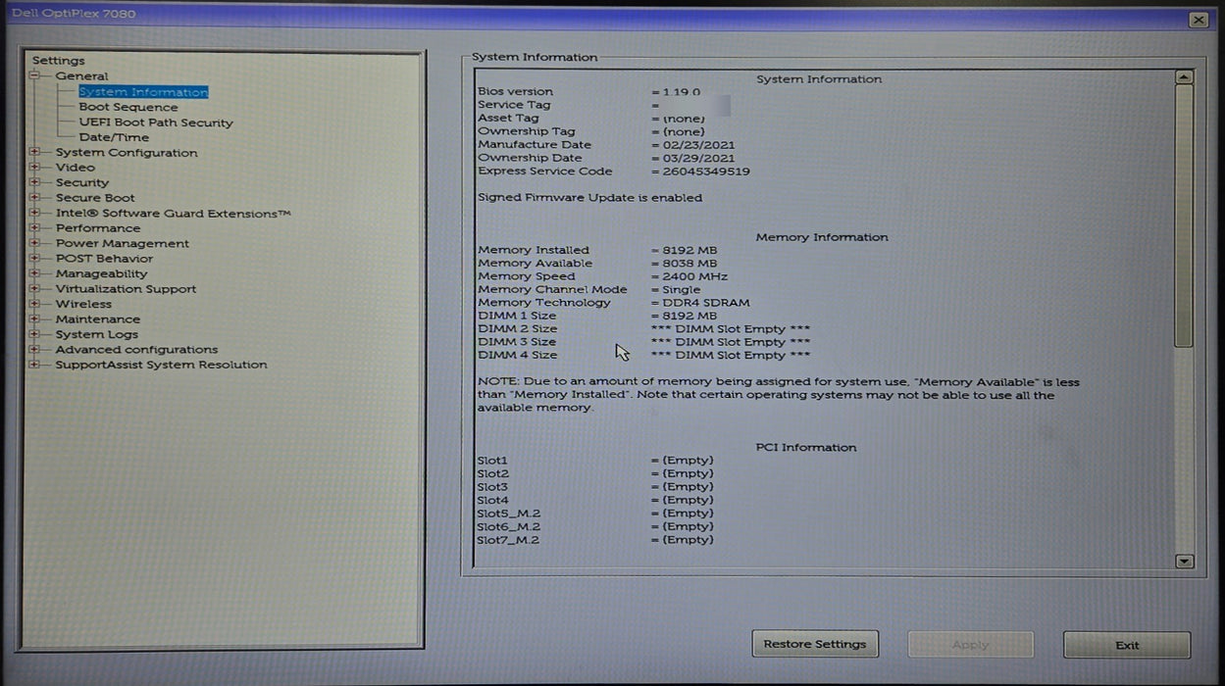The image size is (1225, 686).
Task: Click the Signed Firmware Update is enabled text
Action: click(589, 198)
